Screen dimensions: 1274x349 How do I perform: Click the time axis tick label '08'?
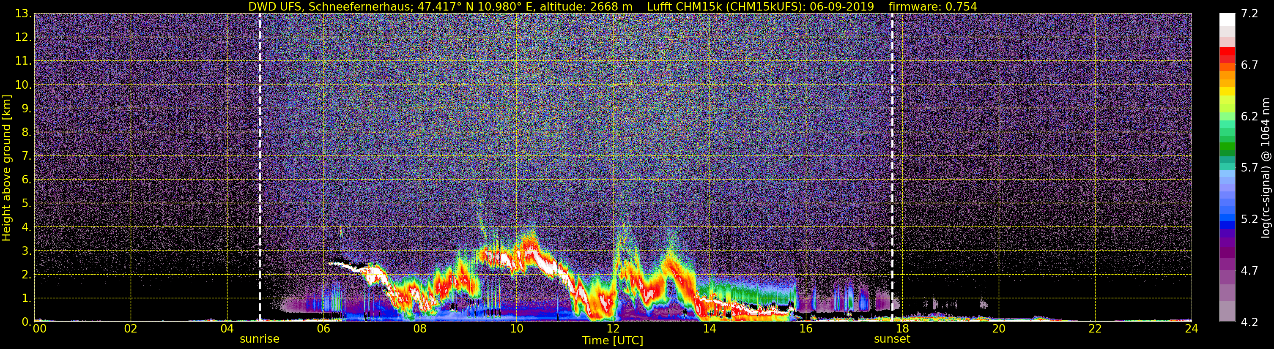click(420, 329)
